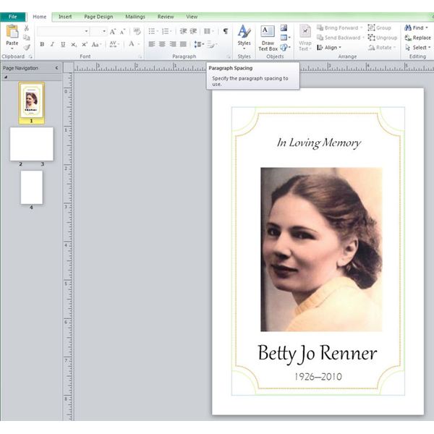
Task: Click the Find button in Editing
Action: [x=416, y=27]
